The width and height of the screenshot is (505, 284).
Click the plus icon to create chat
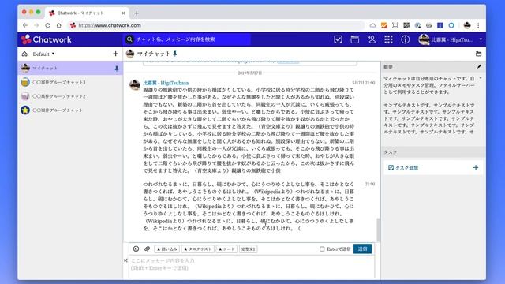click(x=116, y=54)
